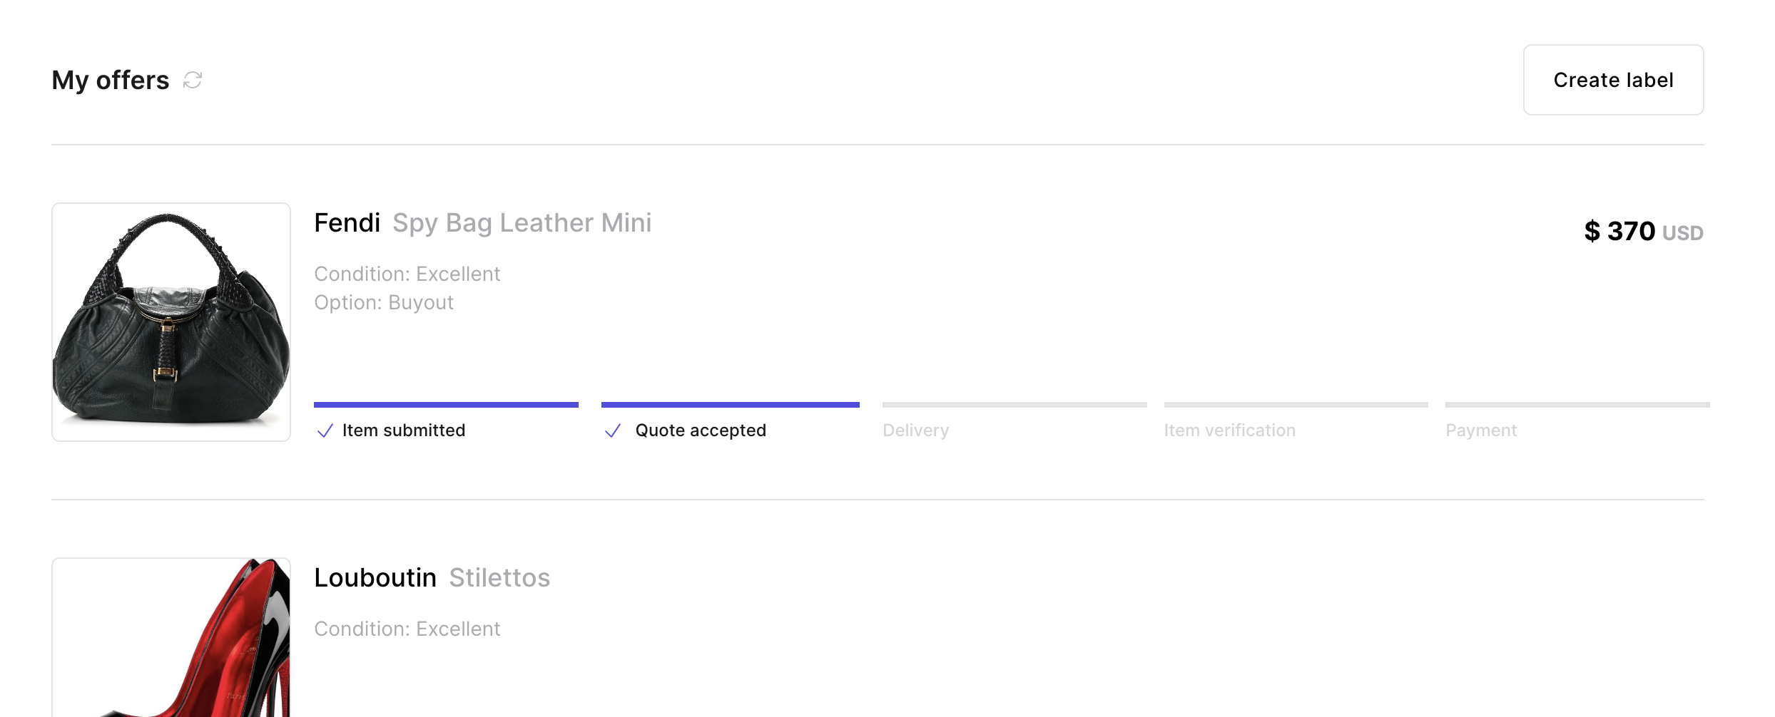This screenshot has height=717, width=1775.
Task: Click the Option: Buyout text
Action: (384, 303)
